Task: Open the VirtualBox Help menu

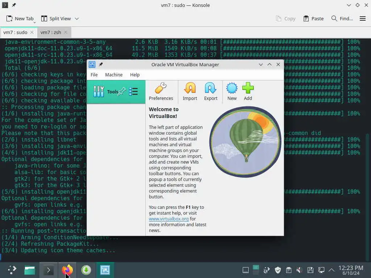Action: [135, 75]
